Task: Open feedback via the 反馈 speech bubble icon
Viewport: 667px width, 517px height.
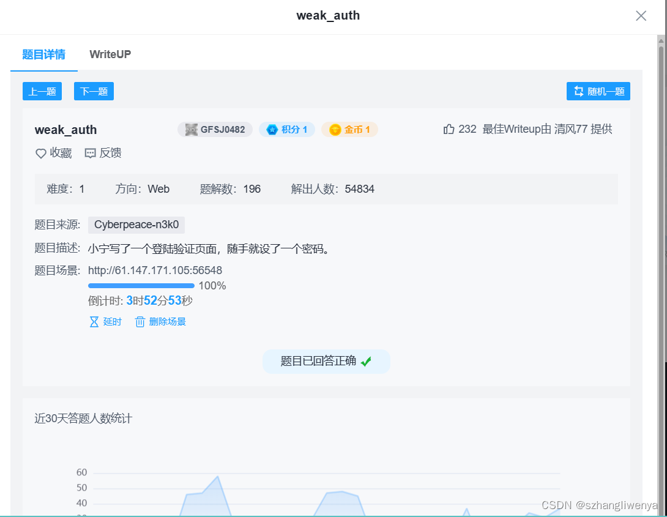Action: click(91, 153)
